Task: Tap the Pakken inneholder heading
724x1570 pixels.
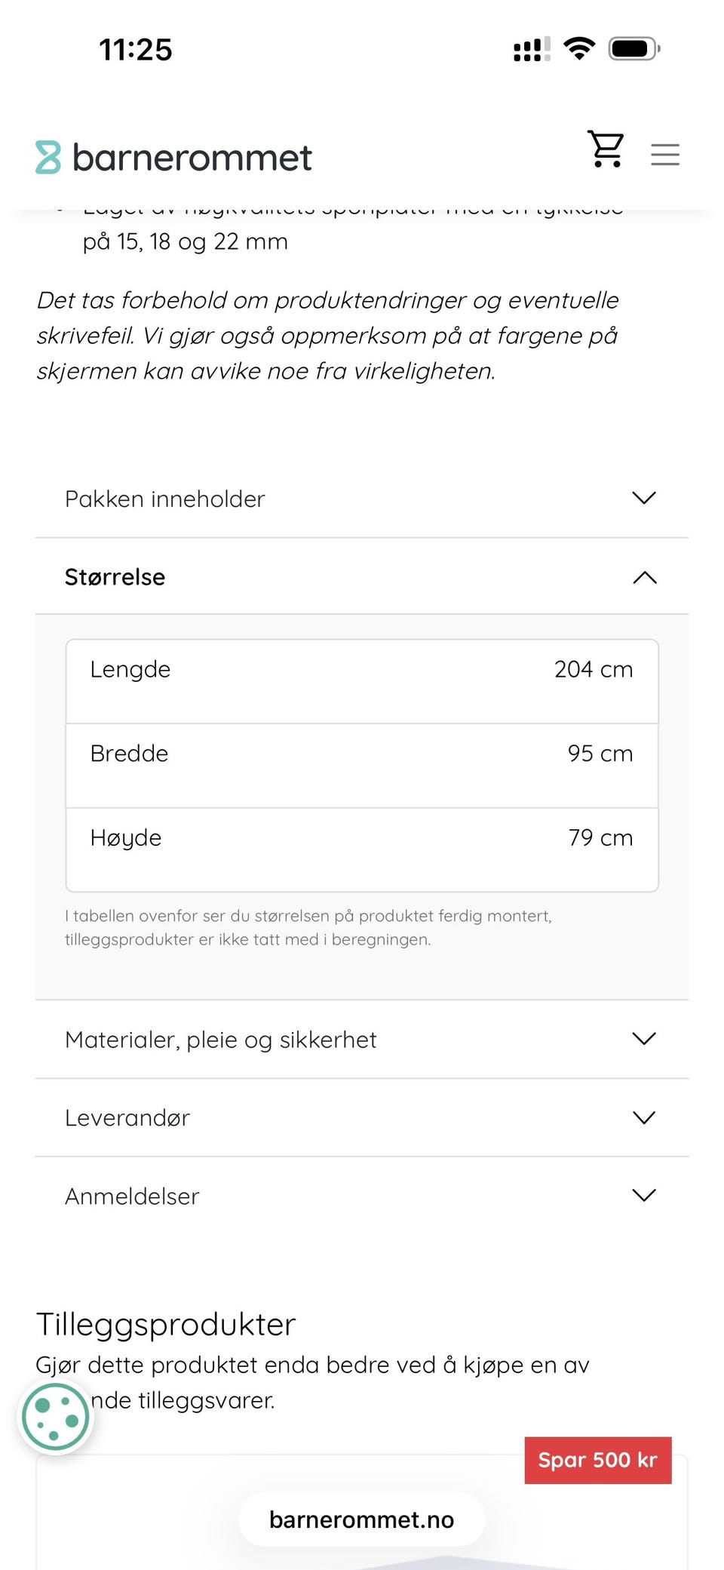Action: click(165, 499)
